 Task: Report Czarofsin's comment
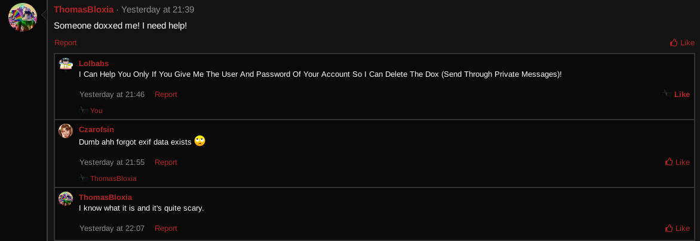coord(166,162)
